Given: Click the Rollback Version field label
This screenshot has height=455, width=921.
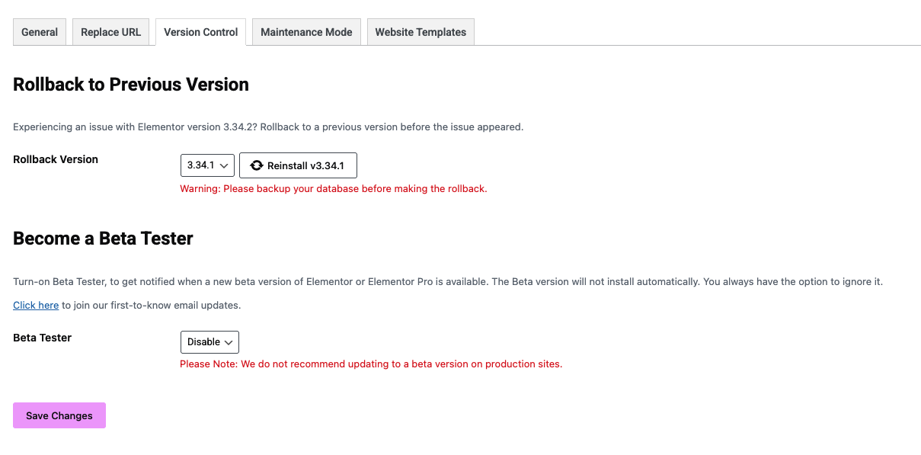Looking at the screenshot, I should (x=56, y=159).
